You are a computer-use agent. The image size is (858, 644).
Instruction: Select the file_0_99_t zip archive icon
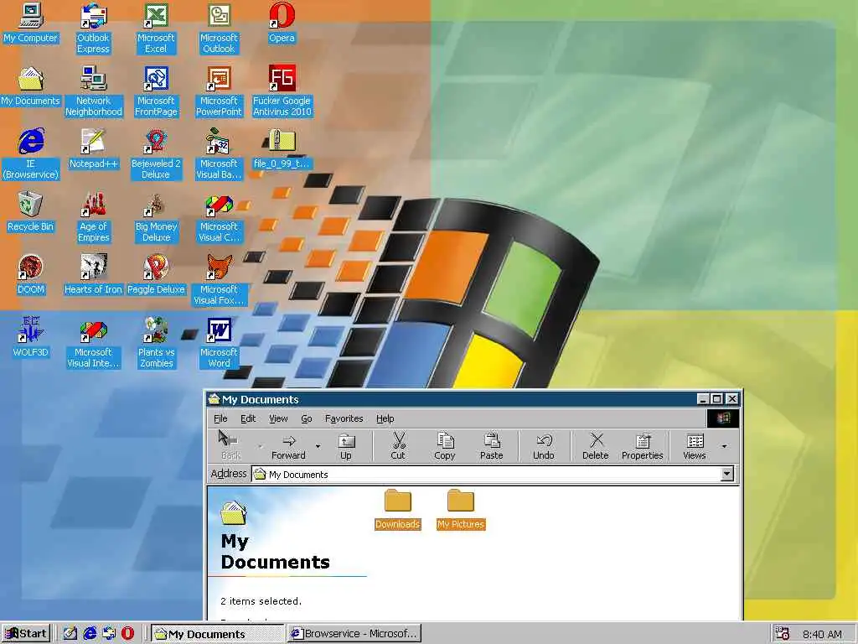tap(282, 149)
